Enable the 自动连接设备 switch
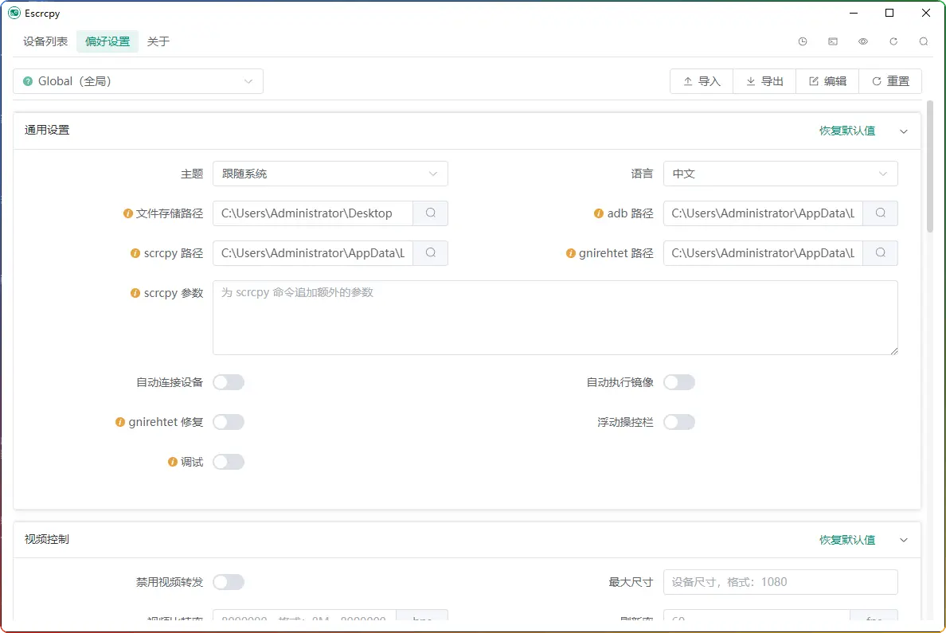The image size is (946, 633). pos(229,382)
